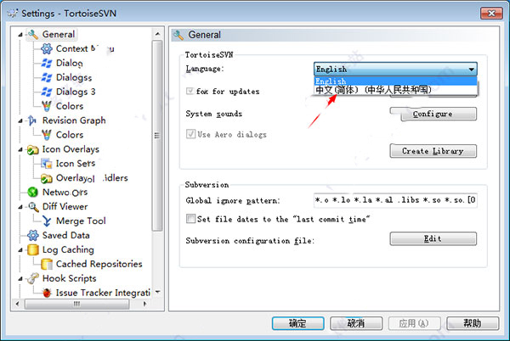Click the tree horizontal scrollbar thumb
The width and height of the screenshot is (510, 341).
[76, 304]
